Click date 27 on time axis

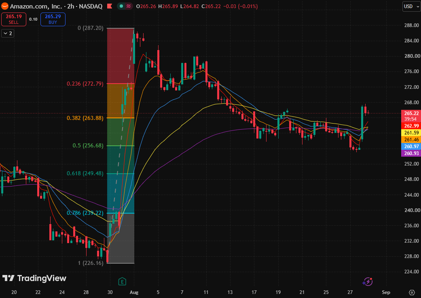click(x=350, y=292)
